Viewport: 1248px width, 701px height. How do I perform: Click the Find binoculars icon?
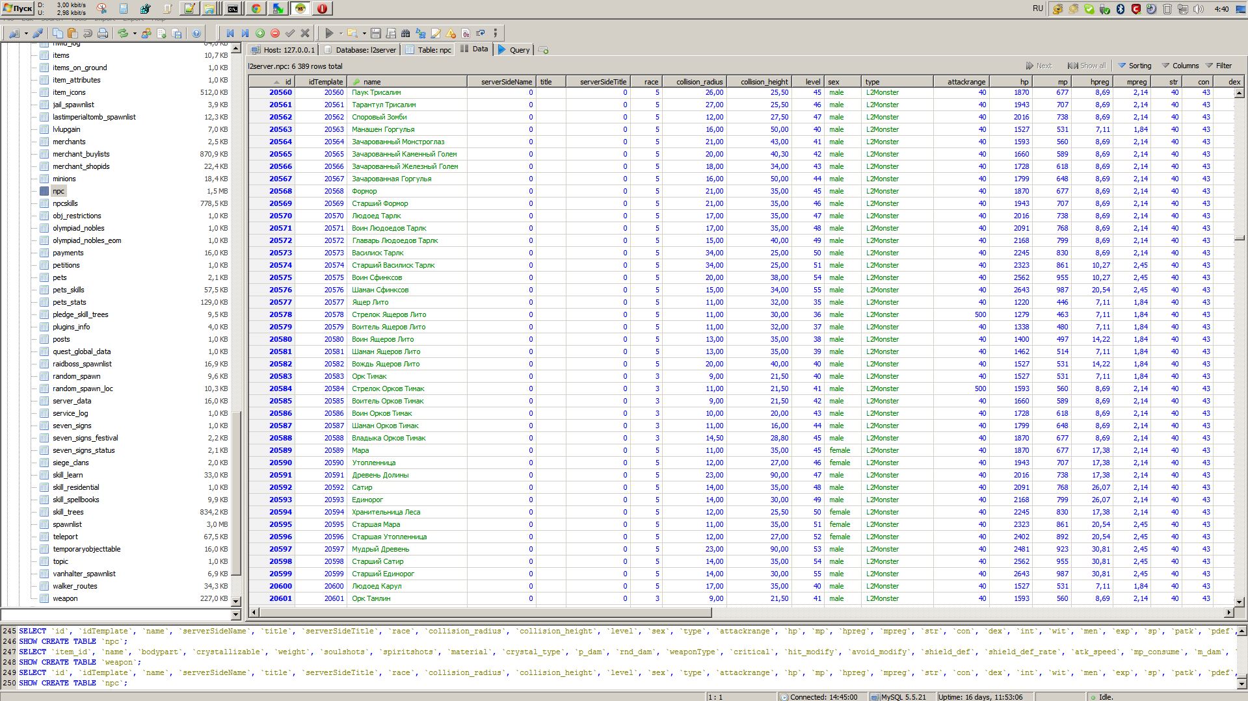coord(406,33)
